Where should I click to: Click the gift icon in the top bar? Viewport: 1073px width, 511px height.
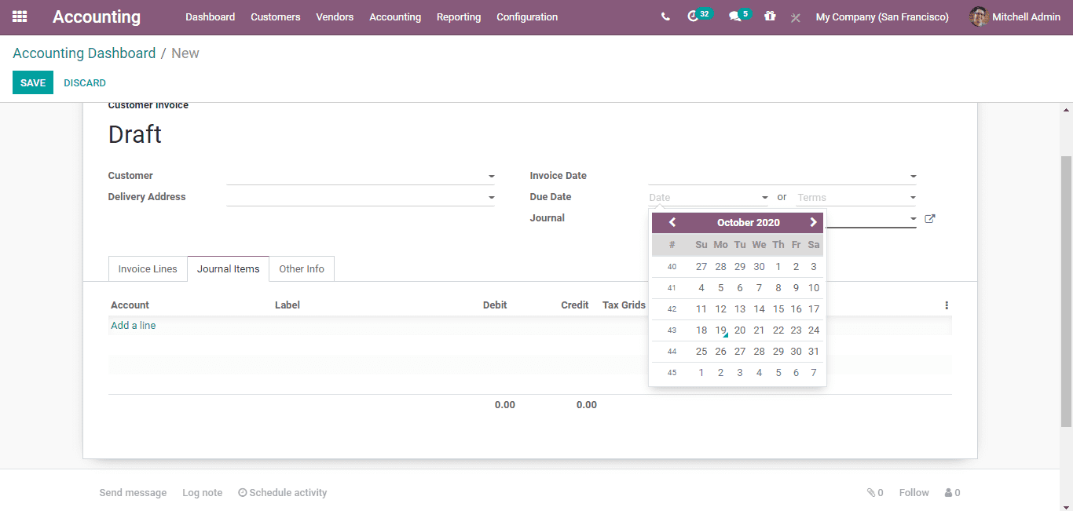[x=771, y=16]
